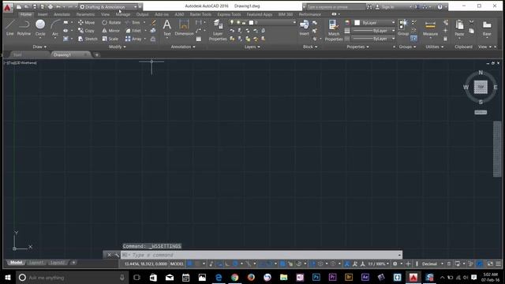505x284 pixels.
Task: Select the Dimension tool
Action: coord(184,28)
